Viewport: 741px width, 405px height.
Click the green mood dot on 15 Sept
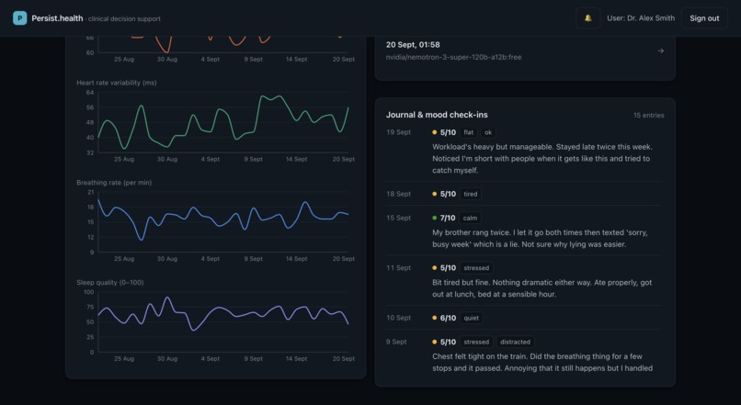(434, 218)
